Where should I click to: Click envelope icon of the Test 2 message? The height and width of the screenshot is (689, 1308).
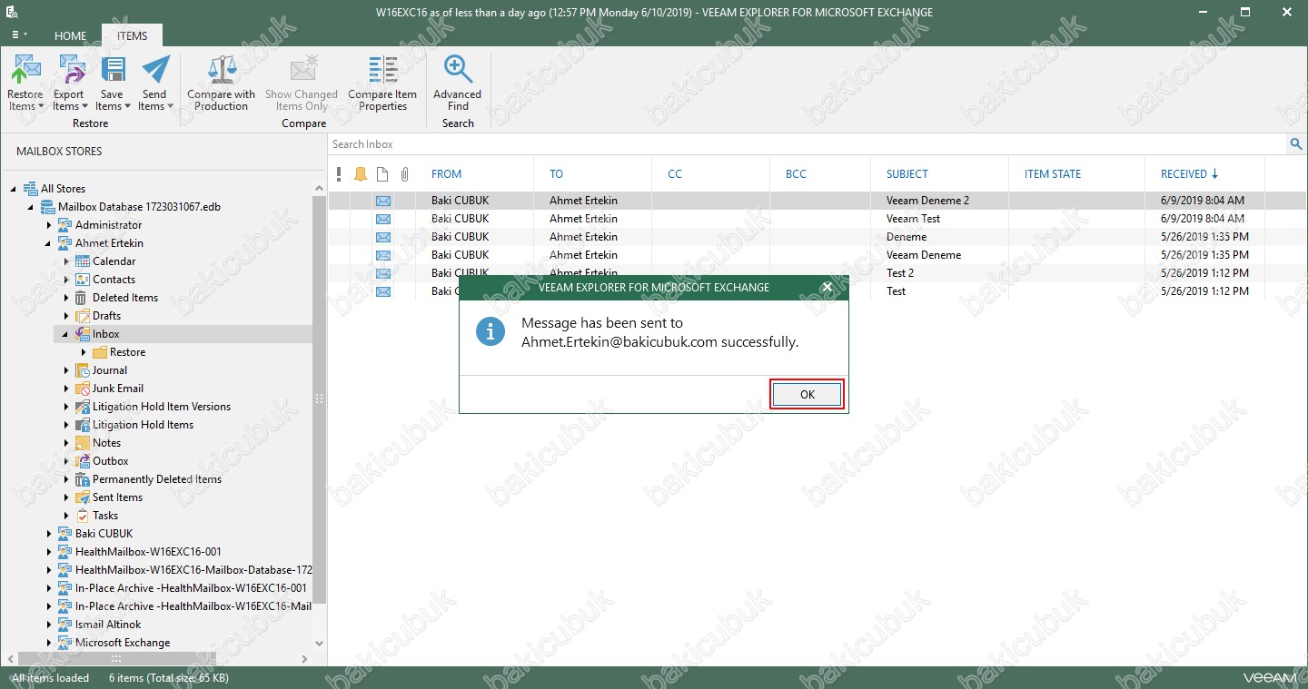point(383,273)
